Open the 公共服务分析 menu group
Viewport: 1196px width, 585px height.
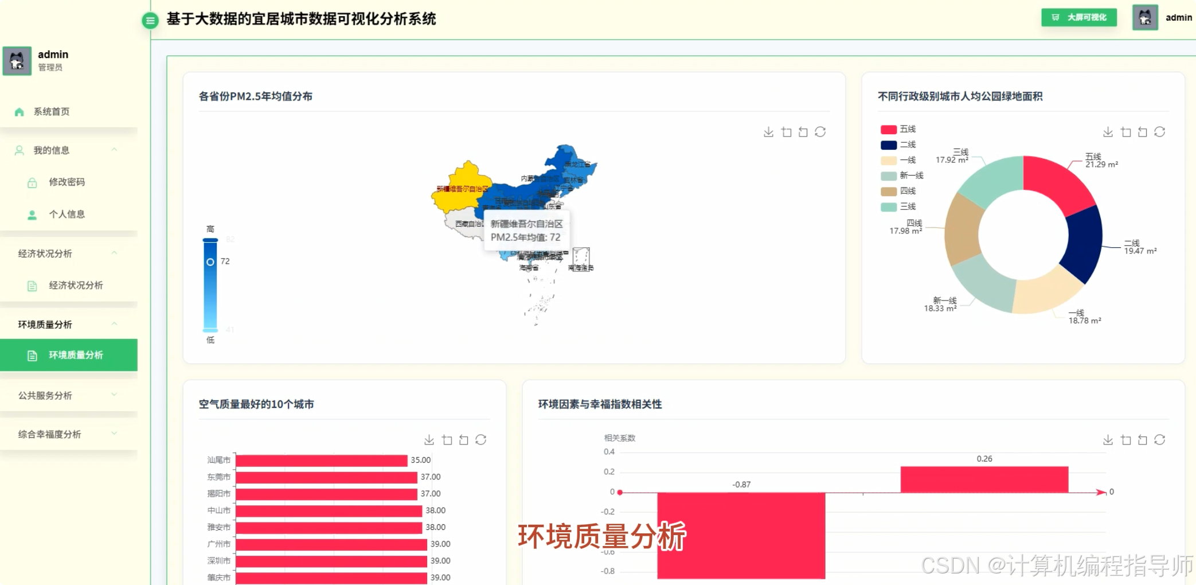(69, 395)
